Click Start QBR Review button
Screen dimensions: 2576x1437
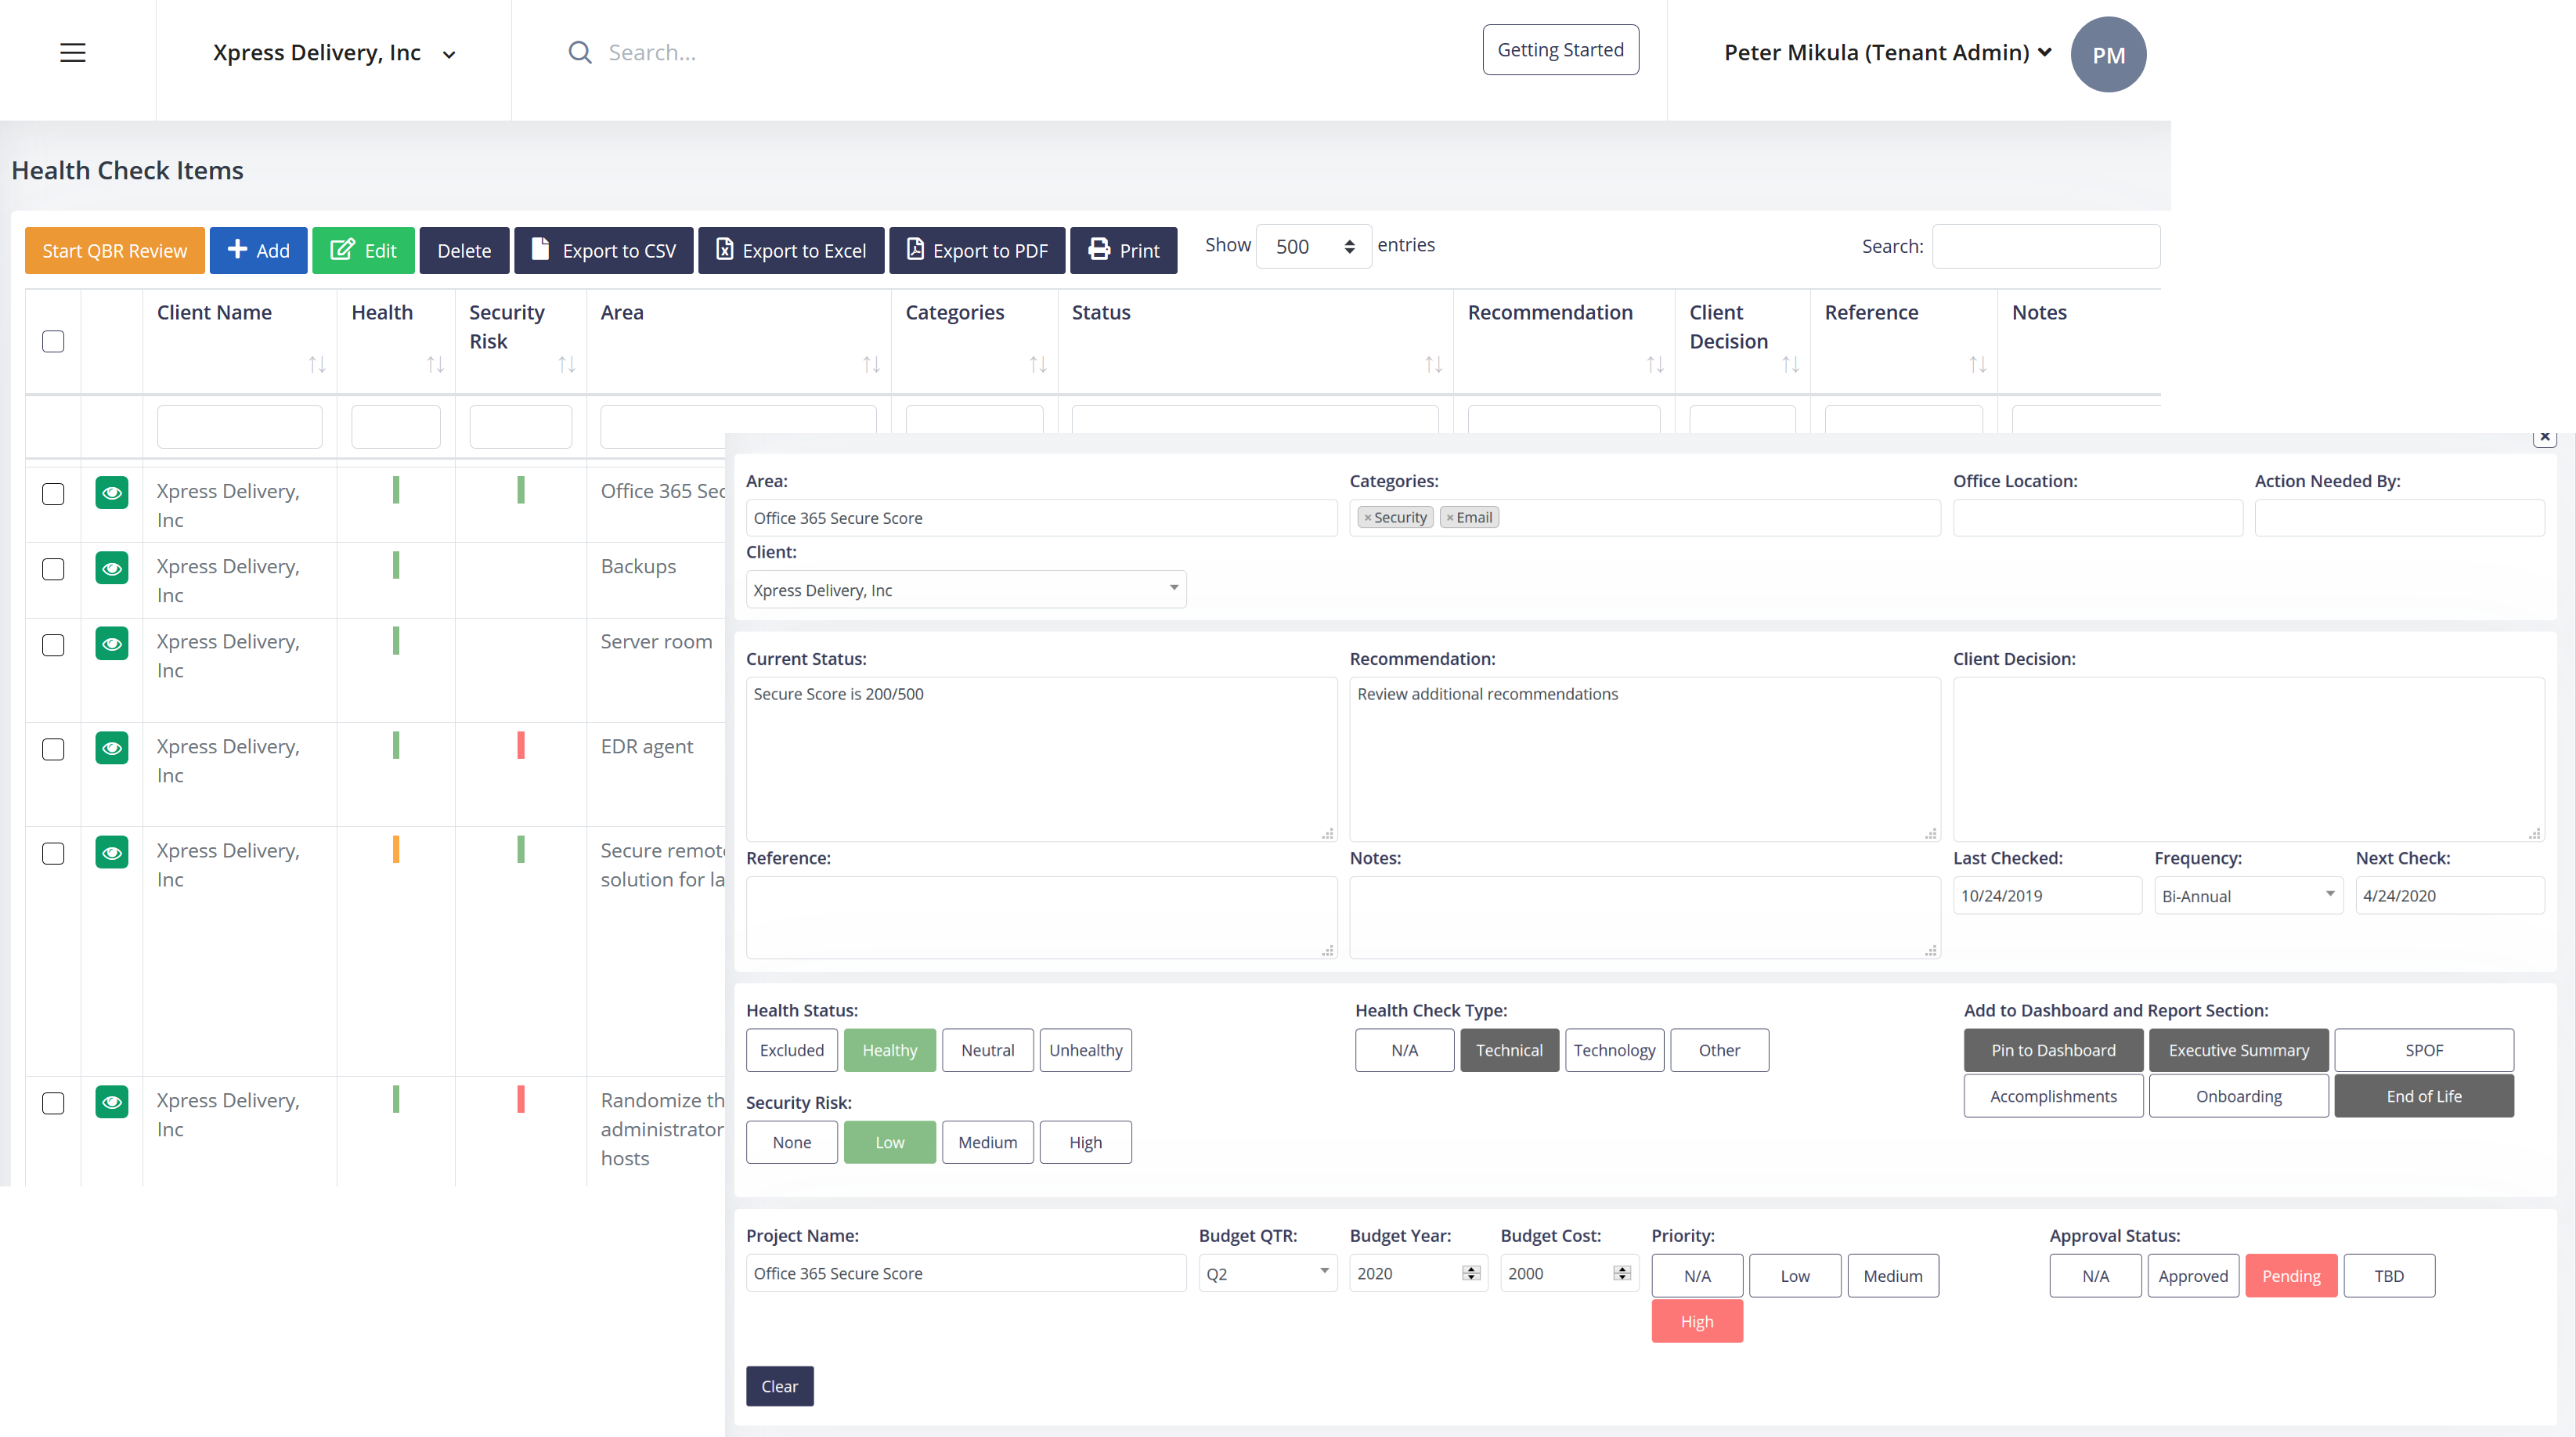tap(115, 250)
